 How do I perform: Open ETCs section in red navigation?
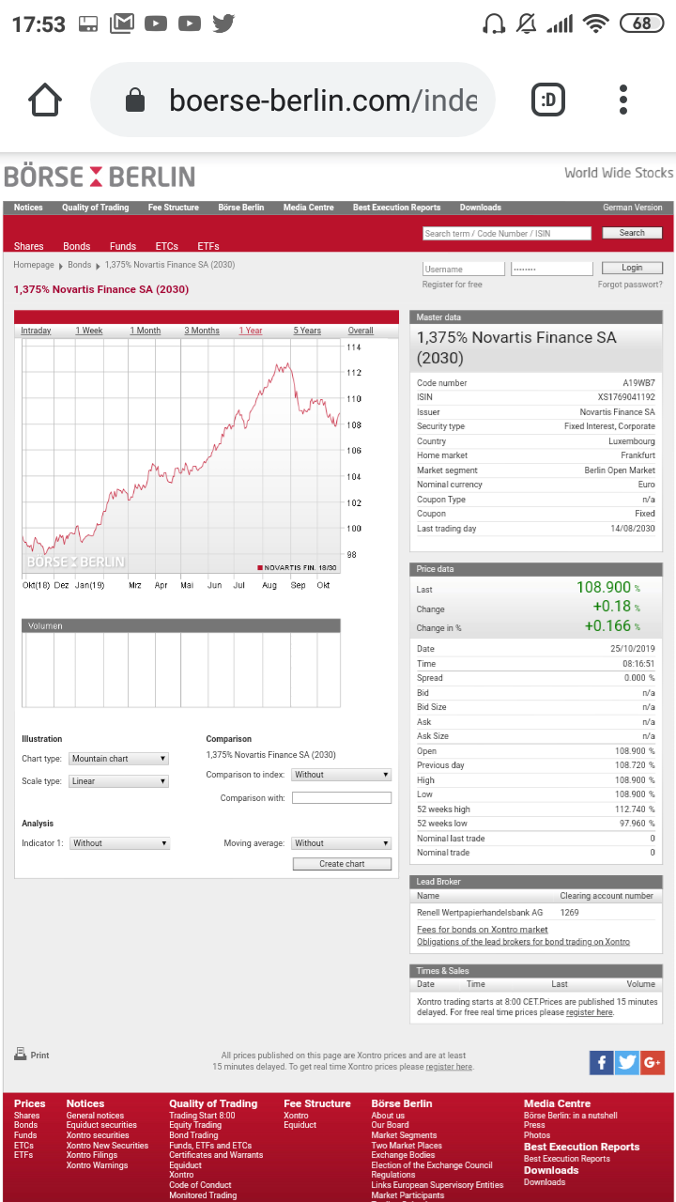click(166, 246)
